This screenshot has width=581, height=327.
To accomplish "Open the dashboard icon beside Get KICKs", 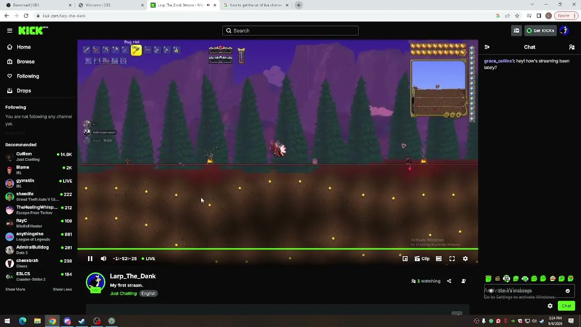I will (517, 30).
